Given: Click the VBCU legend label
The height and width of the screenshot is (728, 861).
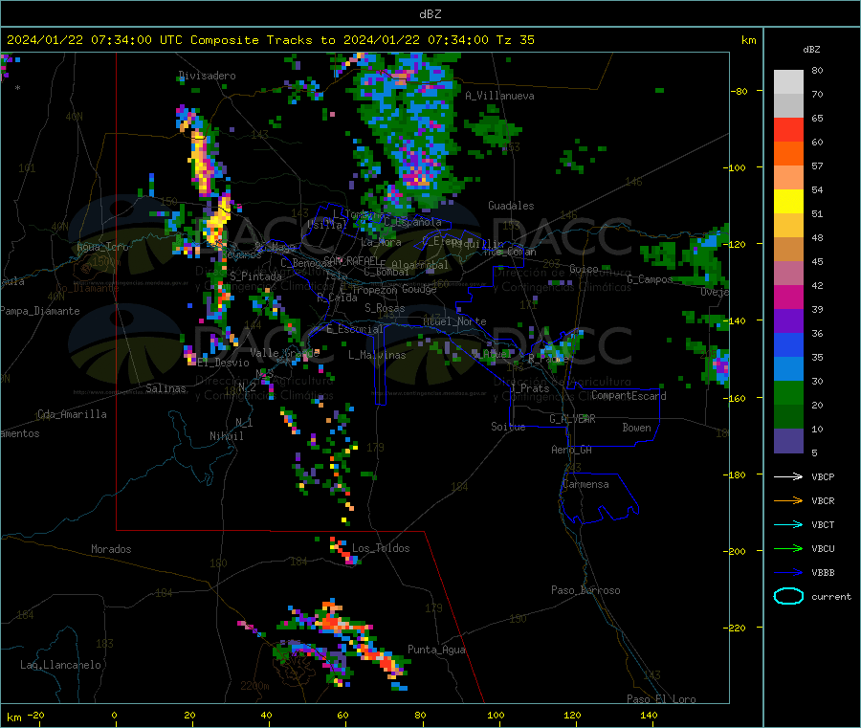Looking at the screenshot, I should [823, 548].
